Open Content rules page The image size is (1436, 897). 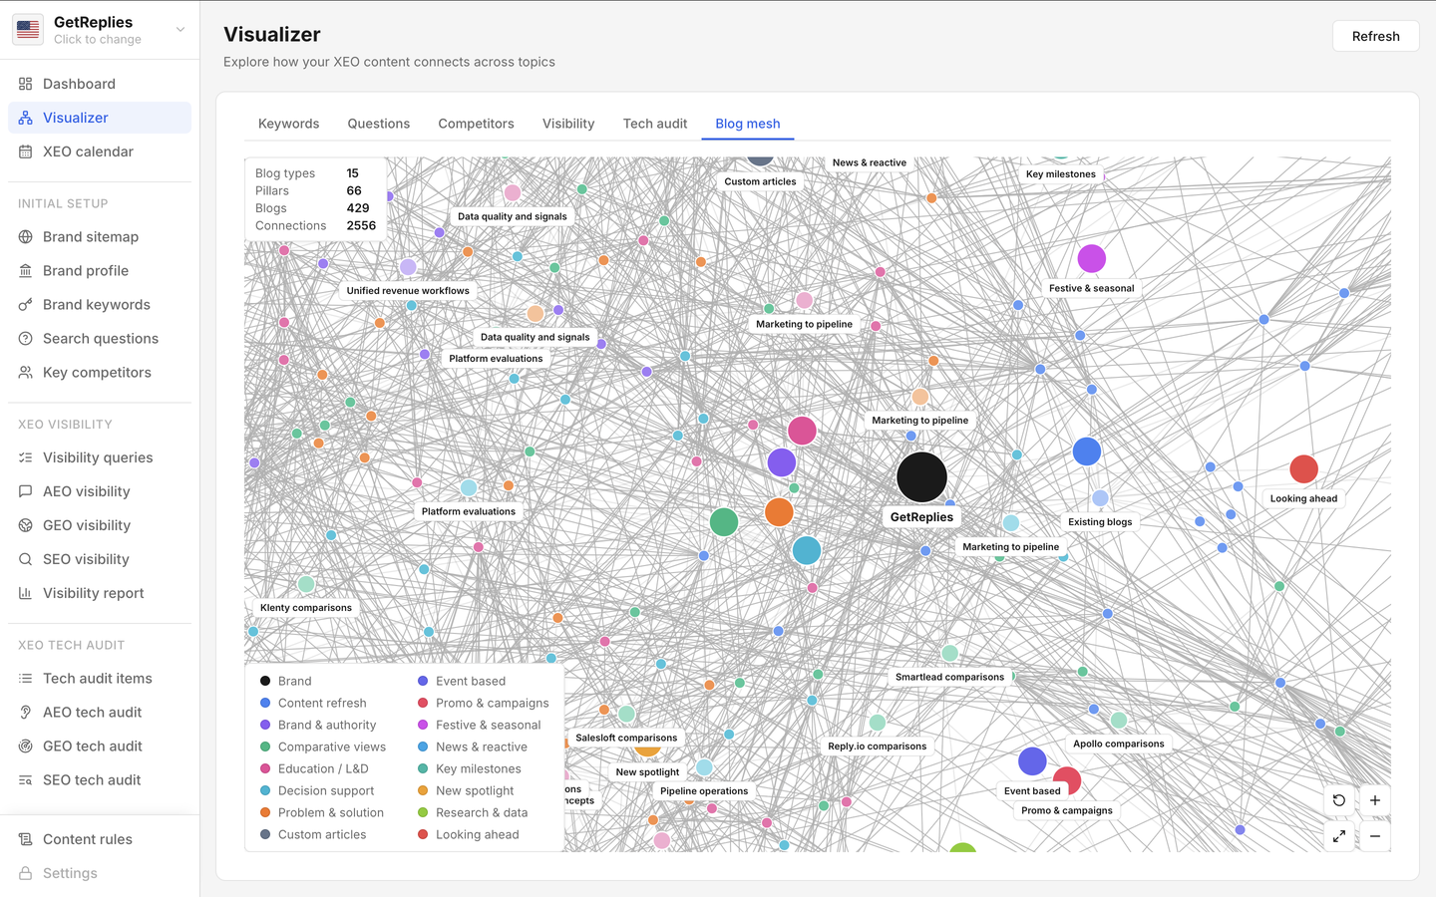pyautogui.click(x=100, y=839)
